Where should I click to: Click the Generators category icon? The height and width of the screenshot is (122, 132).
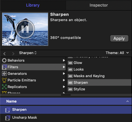click(4, 74)
